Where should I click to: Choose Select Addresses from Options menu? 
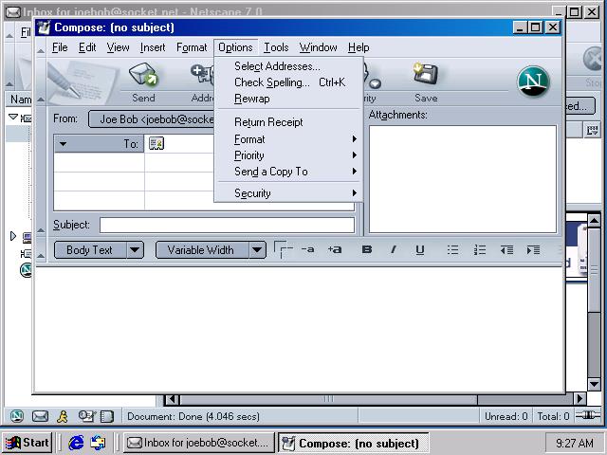pyautogui.click(x=288, y=66)
